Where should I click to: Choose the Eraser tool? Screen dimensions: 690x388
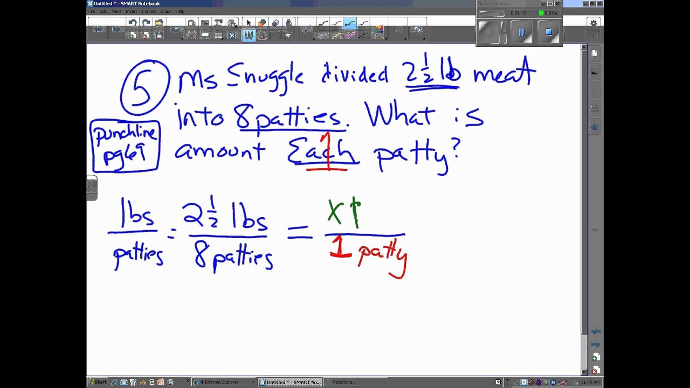pyautogui.click(x=275, y=23)
